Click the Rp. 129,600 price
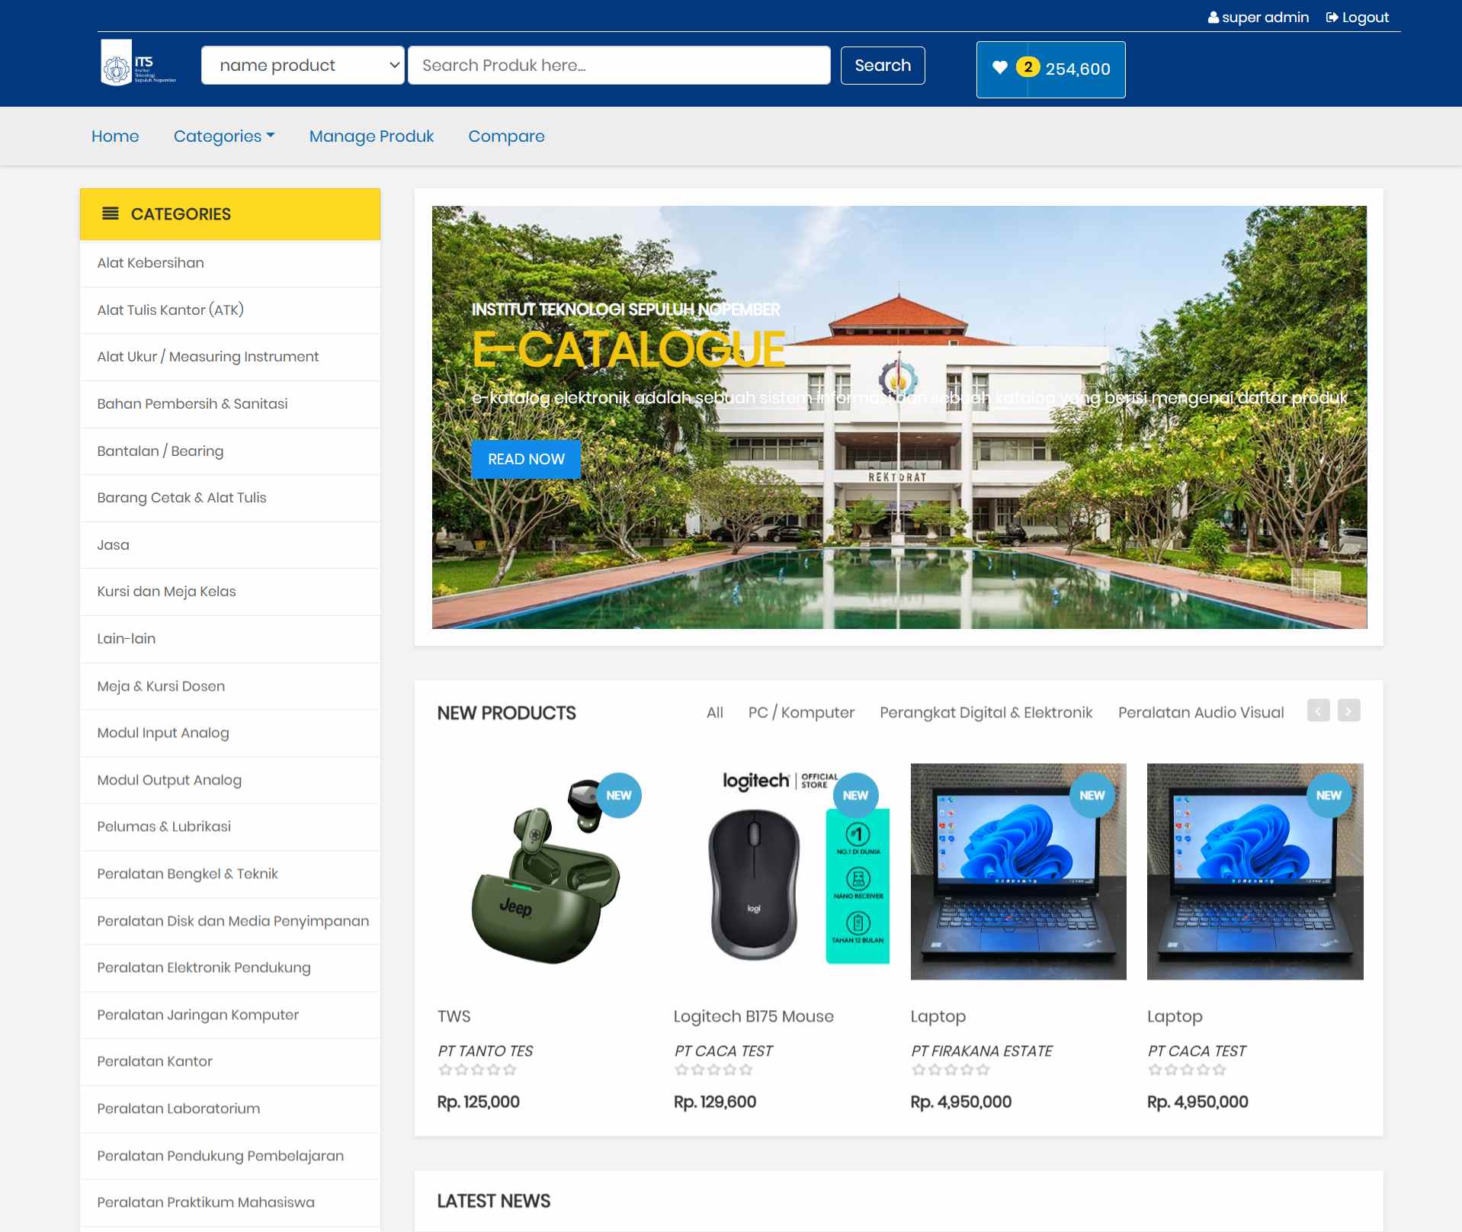 [x=715, y=1102]
